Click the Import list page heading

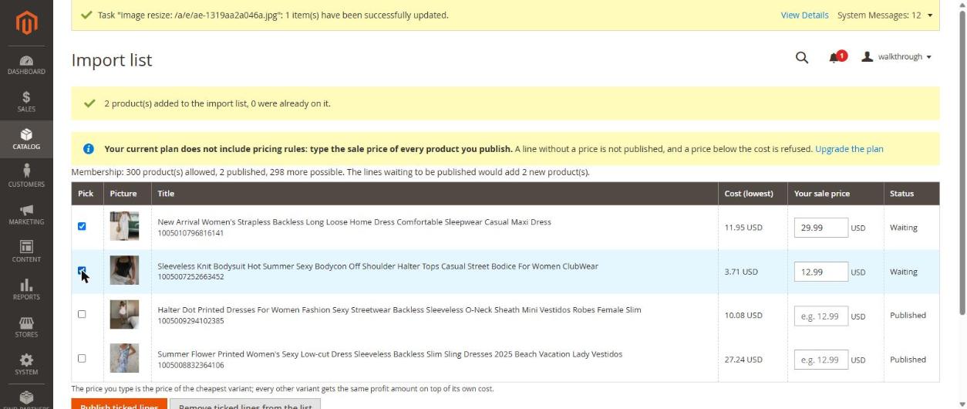click(x=112, y=60)
